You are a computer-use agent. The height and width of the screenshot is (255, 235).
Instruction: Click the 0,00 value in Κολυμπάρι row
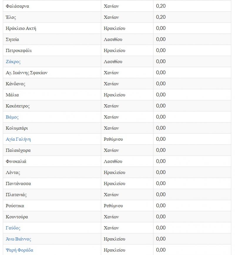[x=161, y=128]
